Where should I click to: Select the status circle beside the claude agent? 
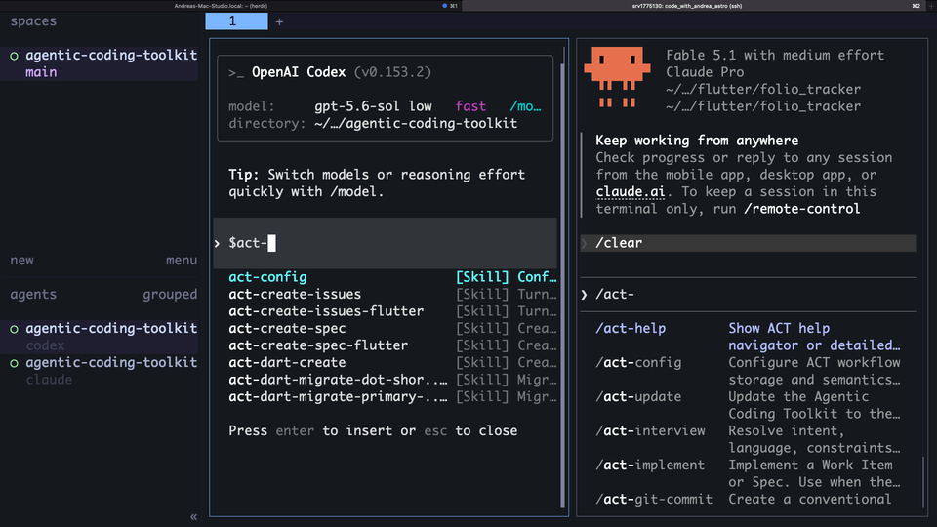pyautogui.click(x=14, y=363)
